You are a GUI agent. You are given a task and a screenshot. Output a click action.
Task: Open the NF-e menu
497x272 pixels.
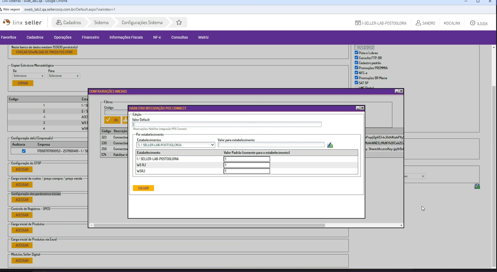157,37
